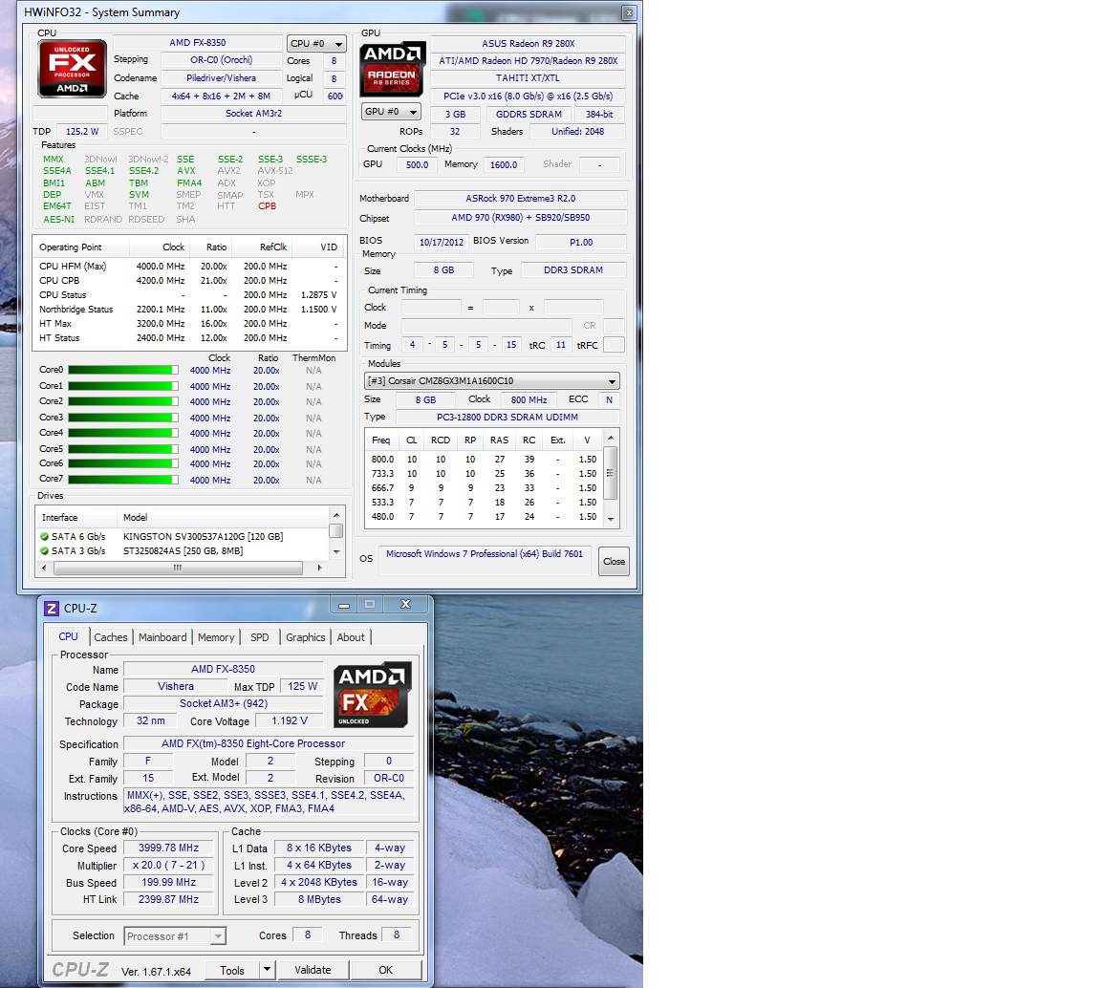Screen dimensions: 1101x988
Task: Click the Core7 usage bar
Action: pyautogui.click(x=123, y=480)
